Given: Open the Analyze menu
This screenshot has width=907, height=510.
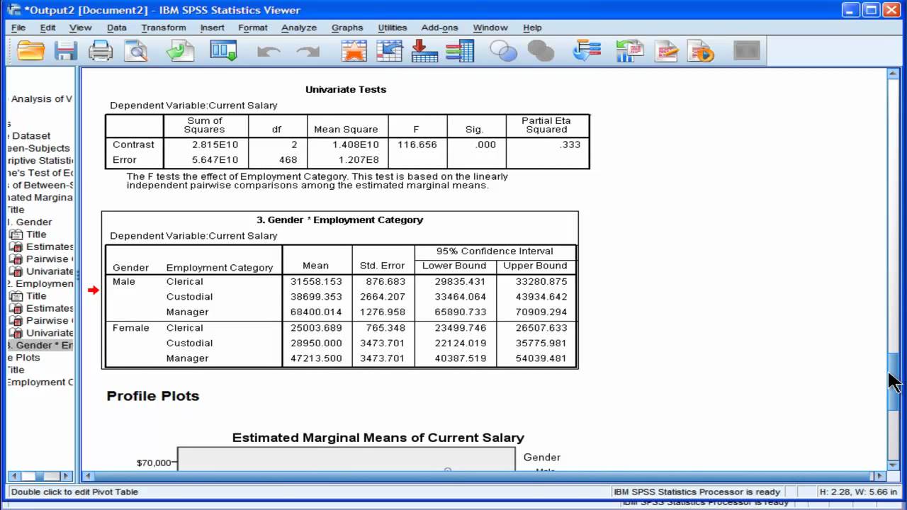Looking at the screenshot, I should point(299,28).
